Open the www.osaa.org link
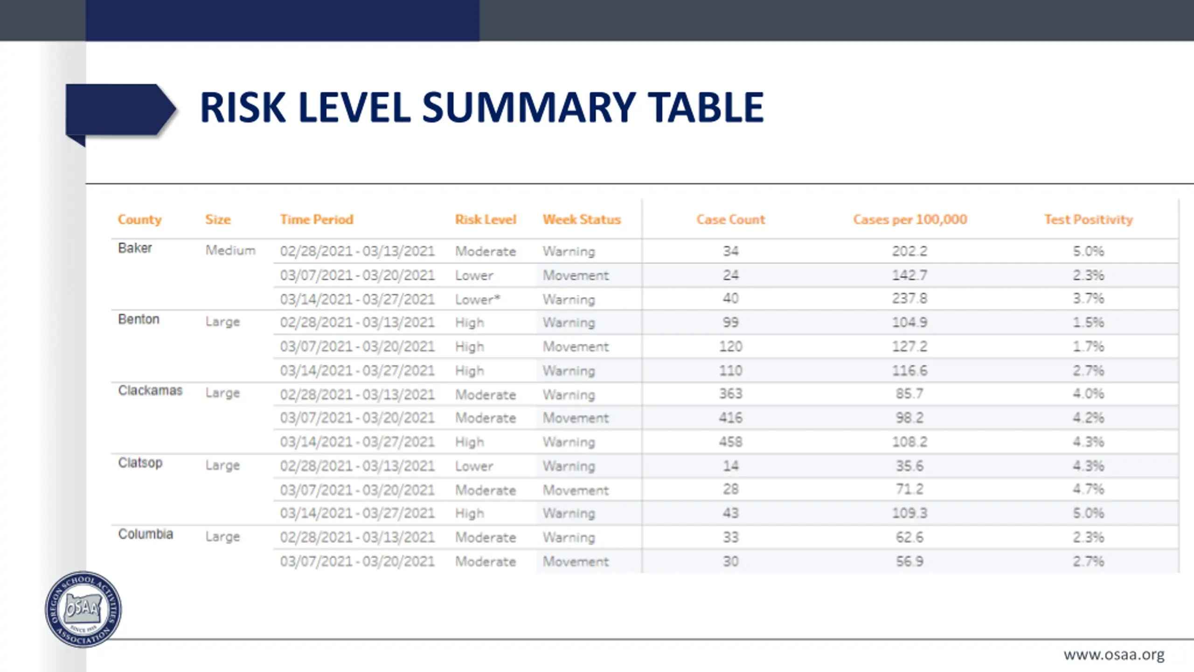 coord(1114,655)
